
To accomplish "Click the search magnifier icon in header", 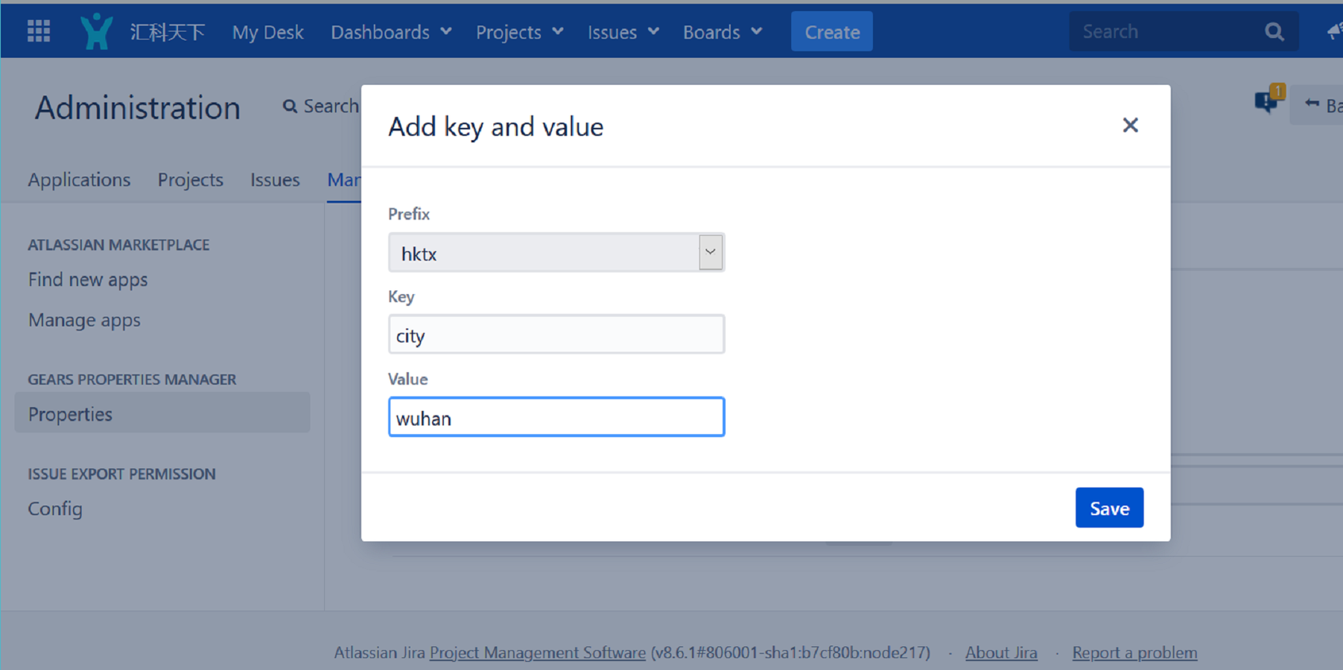I will [1274, 31].
